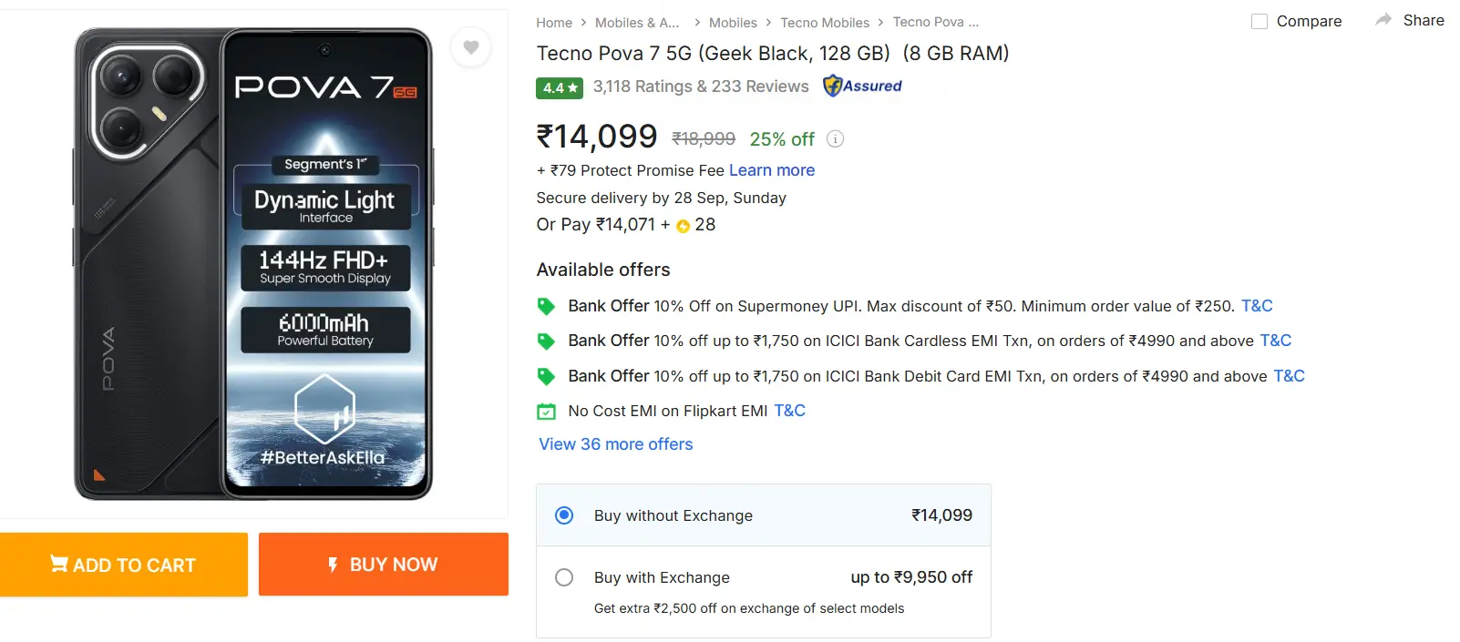Click the Tecno Pova 7 product image
Viewport: 1460px width, 642px height.
point(253,264)
